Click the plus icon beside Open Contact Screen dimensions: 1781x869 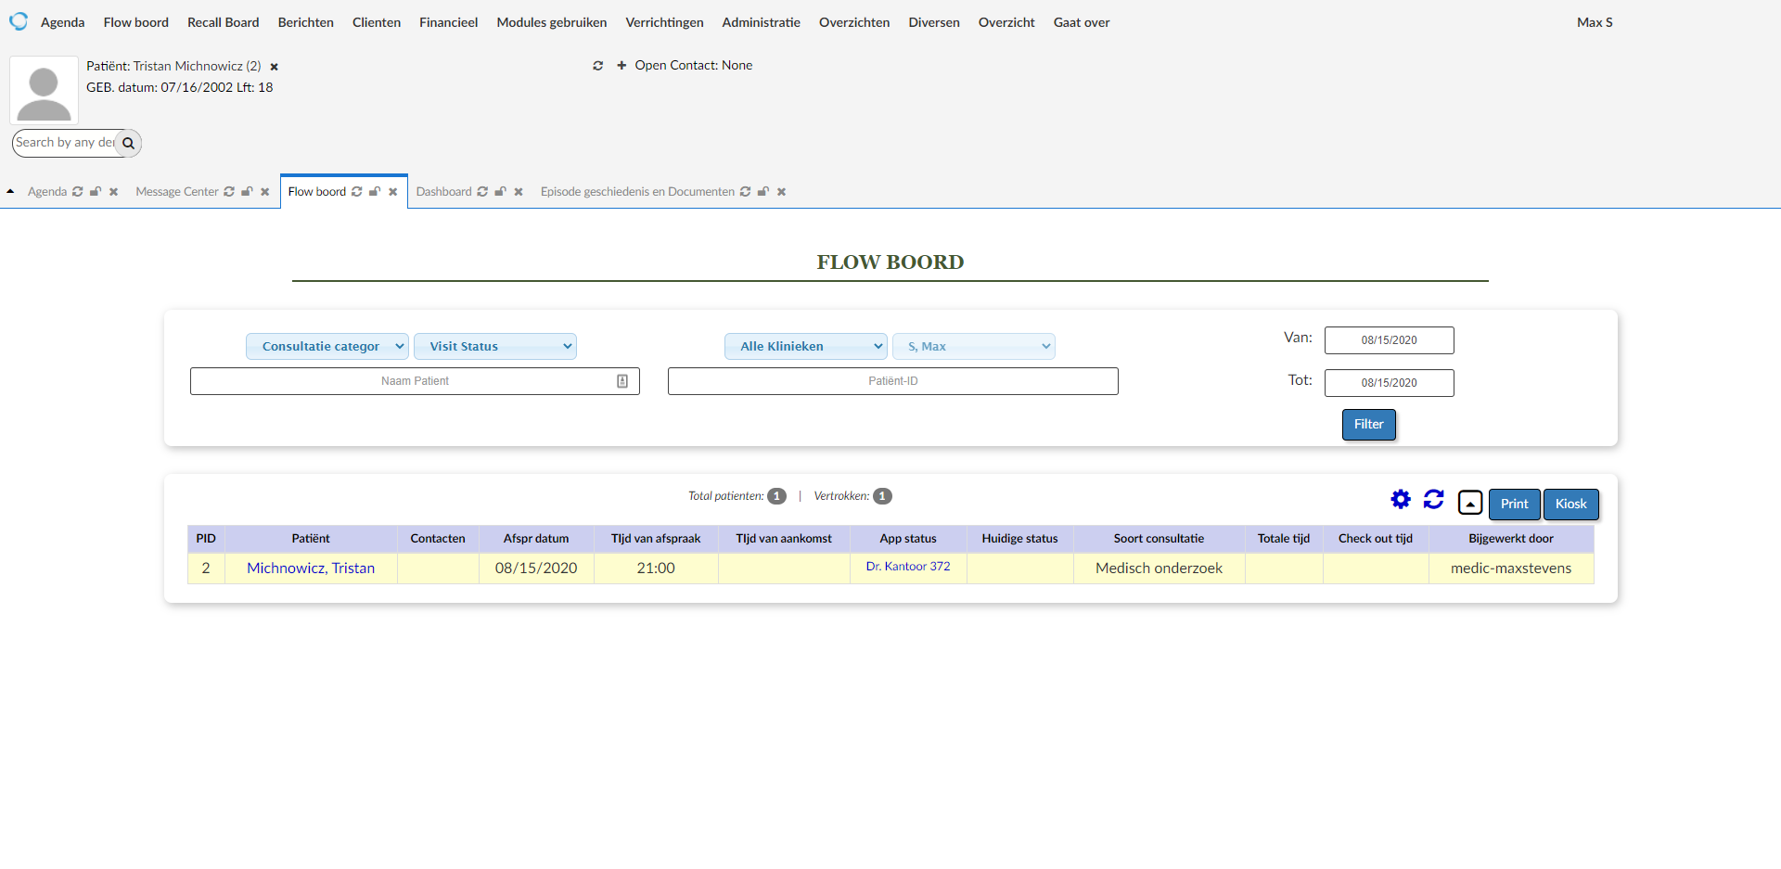point(621,66)
